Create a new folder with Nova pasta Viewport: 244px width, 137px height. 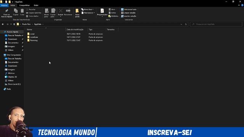(x=77, y=13)
